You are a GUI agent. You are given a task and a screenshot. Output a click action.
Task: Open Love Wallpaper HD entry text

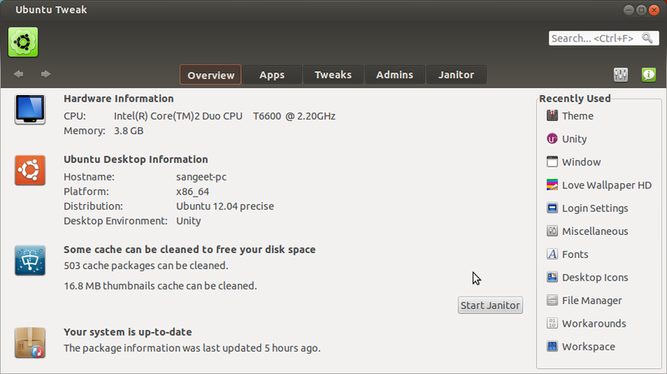coord(607,185)
